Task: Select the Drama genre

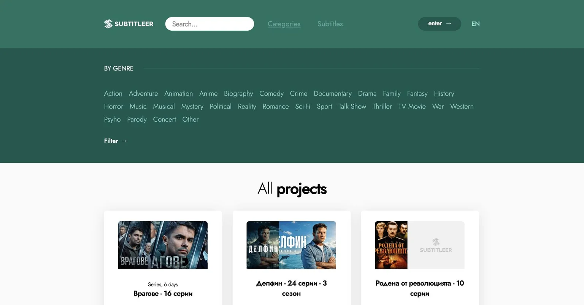Action: (367, 93)
